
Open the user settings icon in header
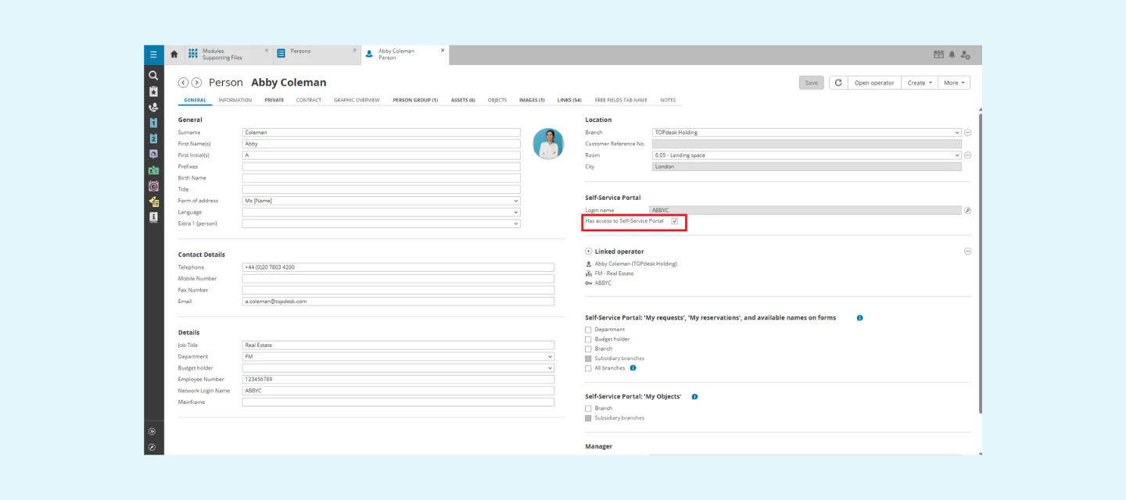pyautogui.click(x=966, y=55)
